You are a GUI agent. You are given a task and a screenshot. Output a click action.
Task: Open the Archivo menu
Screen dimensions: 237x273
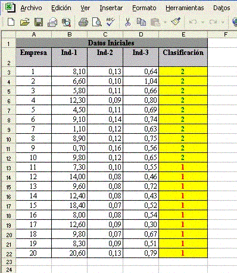(x=31, y=8)
